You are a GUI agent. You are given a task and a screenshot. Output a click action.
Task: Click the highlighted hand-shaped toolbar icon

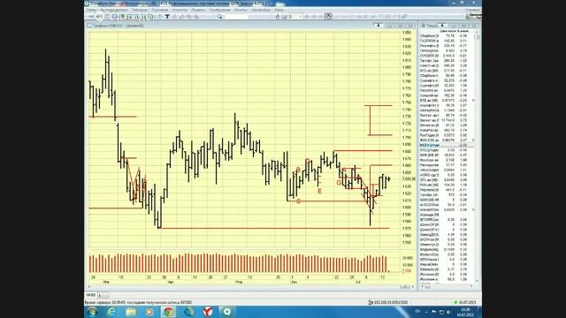328,17
